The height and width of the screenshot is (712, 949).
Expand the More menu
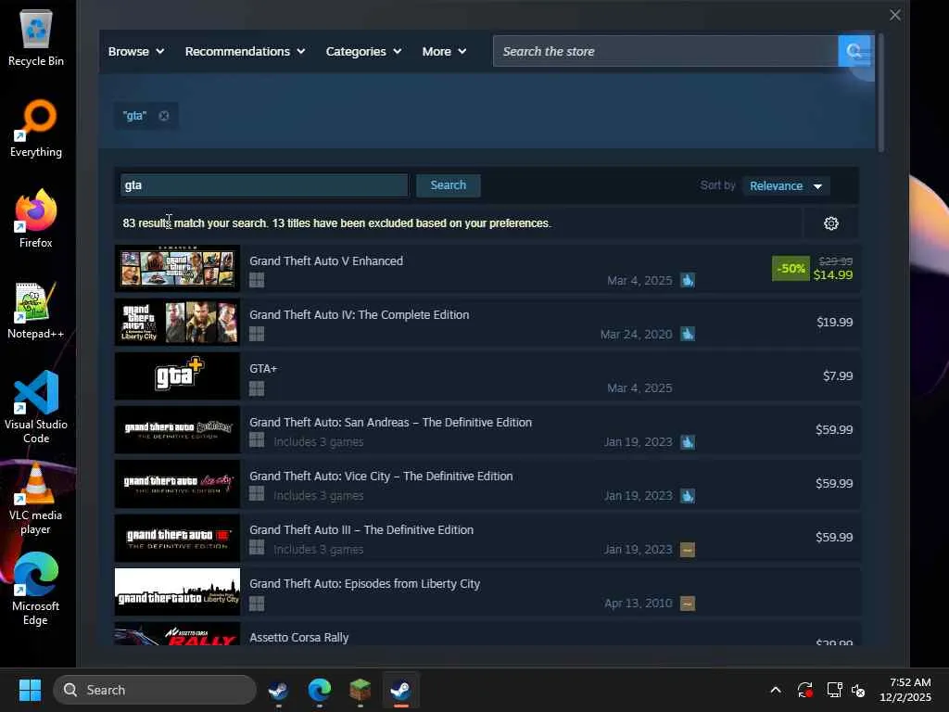(x=444, y=52)
